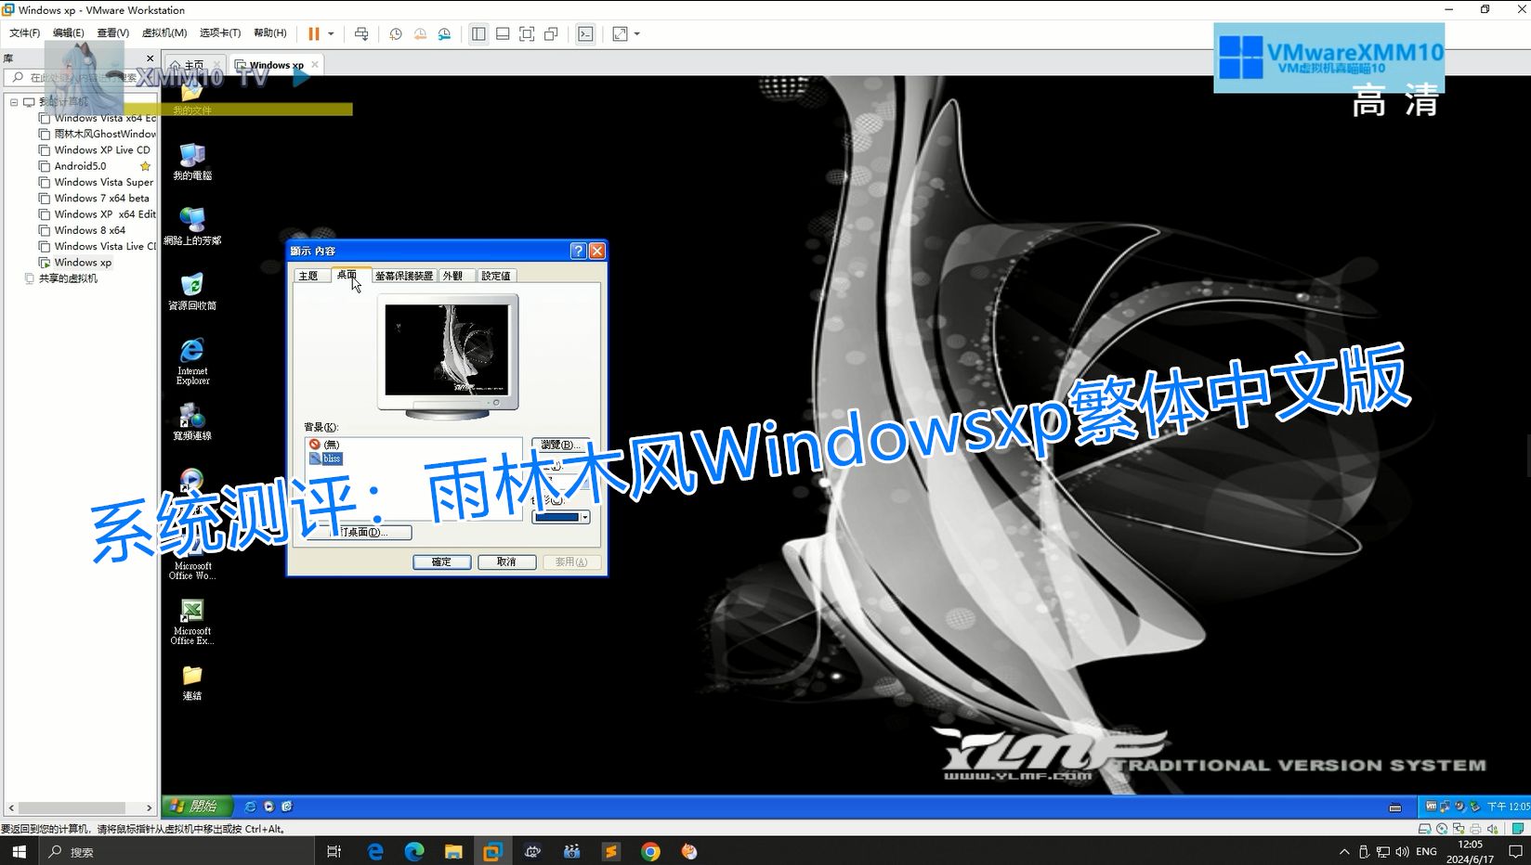Expand the stretch display dropdown arrow

[x=637, y=33]
